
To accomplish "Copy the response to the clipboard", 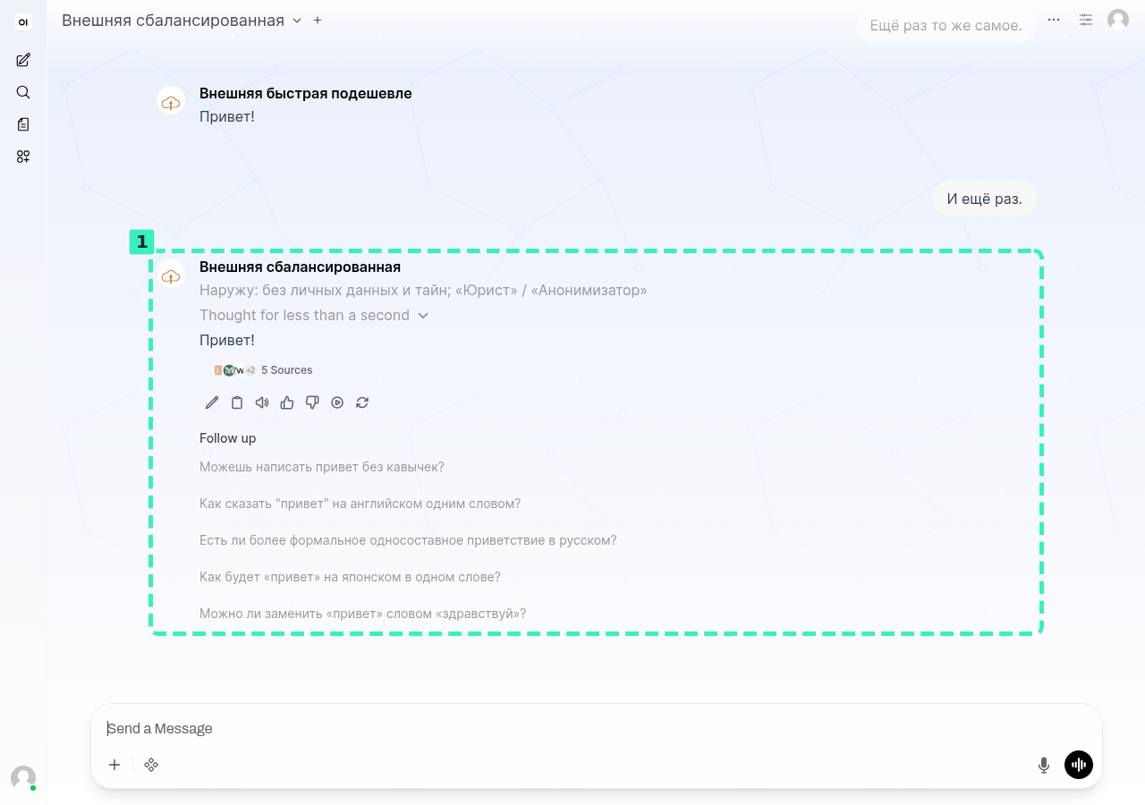I will (237, 402).
